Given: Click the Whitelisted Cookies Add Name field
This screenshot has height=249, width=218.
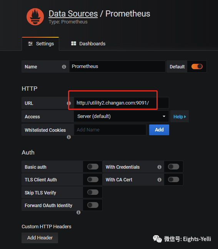Looking at the screenshot, I should (x=110, y=130).
